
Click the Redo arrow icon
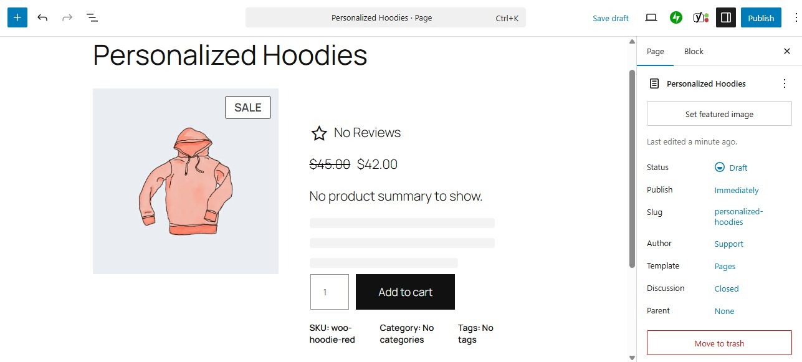pyautogui.click(x=67, y=17)
